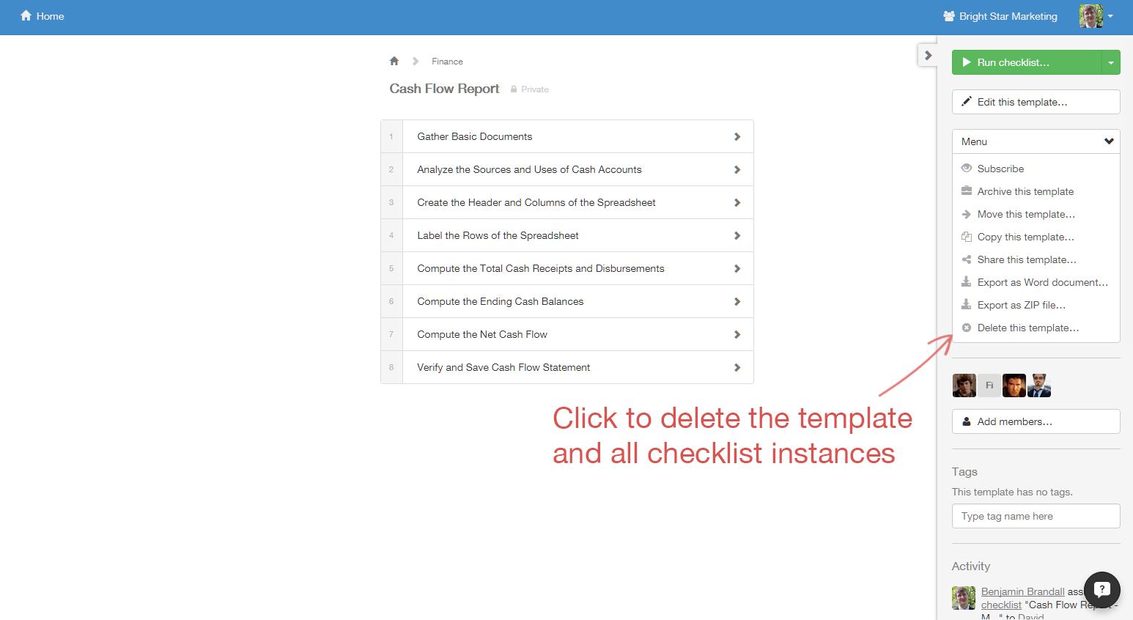The width and height of the screenshot is (1133, 620).
Task: Click the first member avatar thumbnail
Action: 964,385
